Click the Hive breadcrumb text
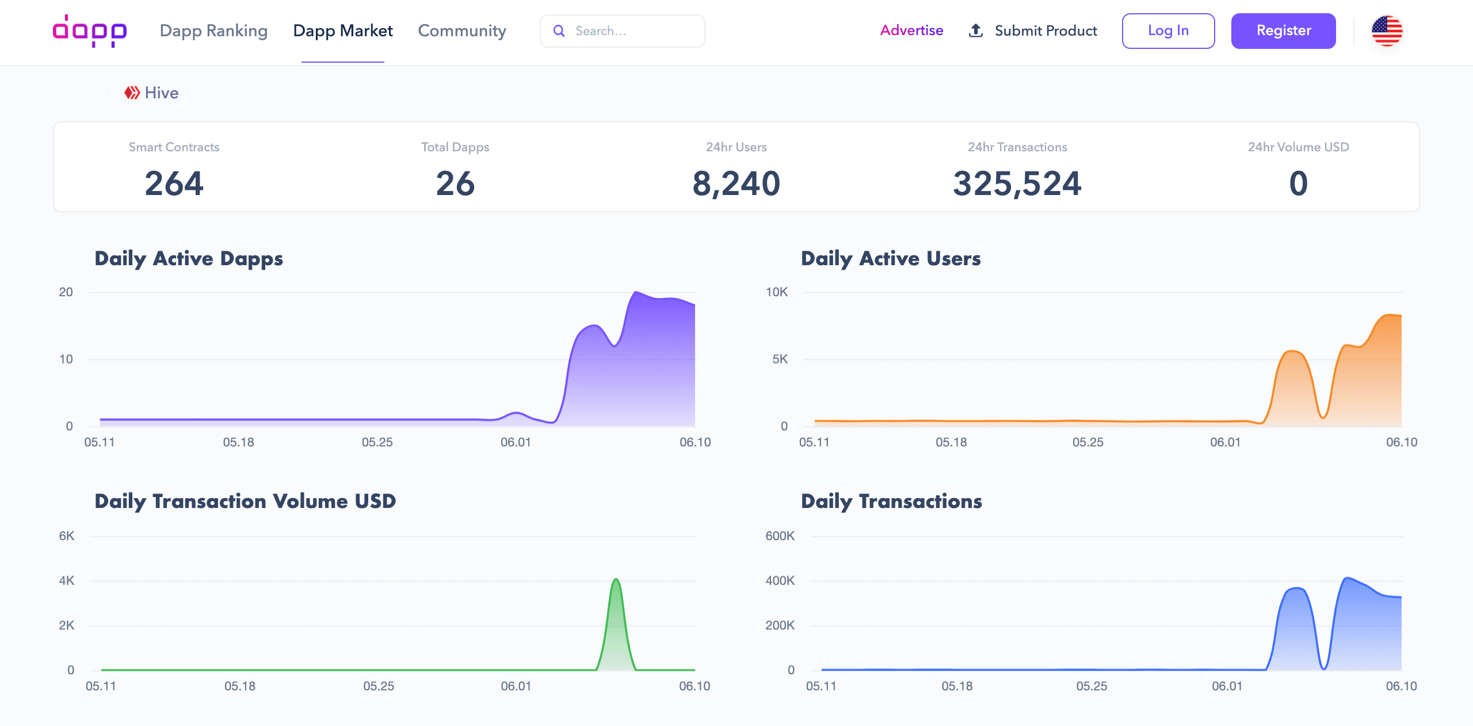Screen dimensions: 1473x726 [162, 93]
